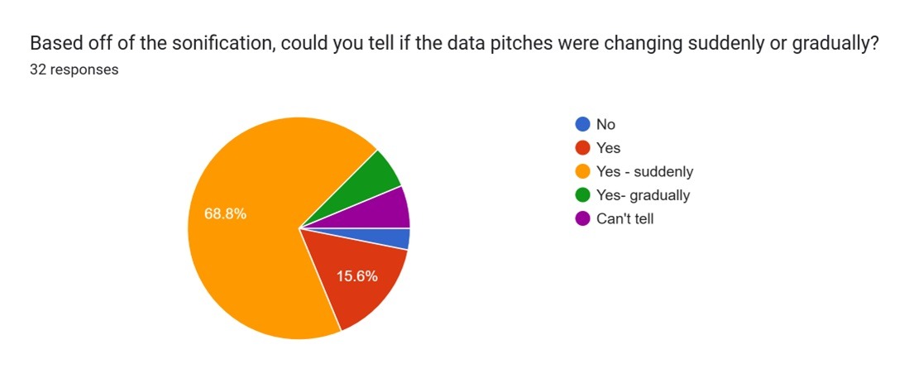Select the 'Can't tell' legend label
909x383 pixels.
tap(624, 219)
